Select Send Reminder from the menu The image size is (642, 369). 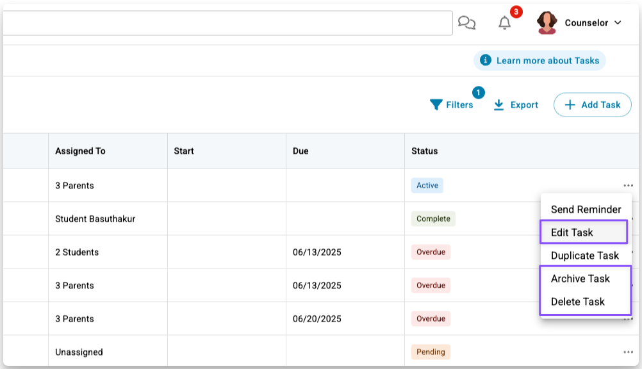point(586,209)
